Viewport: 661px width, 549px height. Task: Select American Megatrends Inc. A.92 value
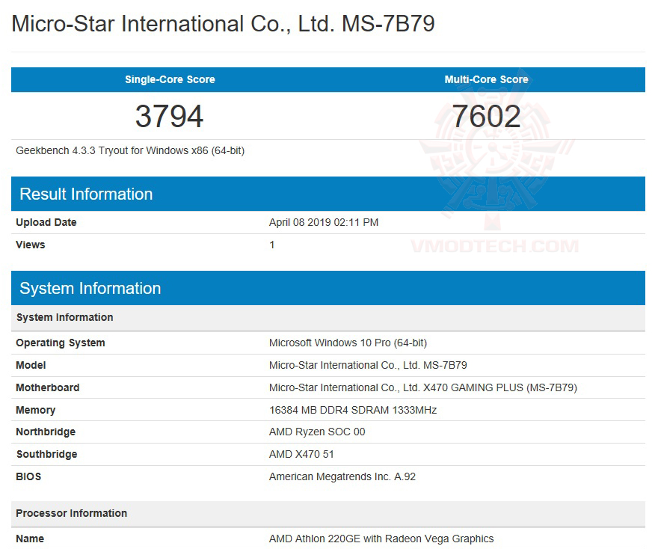(342, 476)
